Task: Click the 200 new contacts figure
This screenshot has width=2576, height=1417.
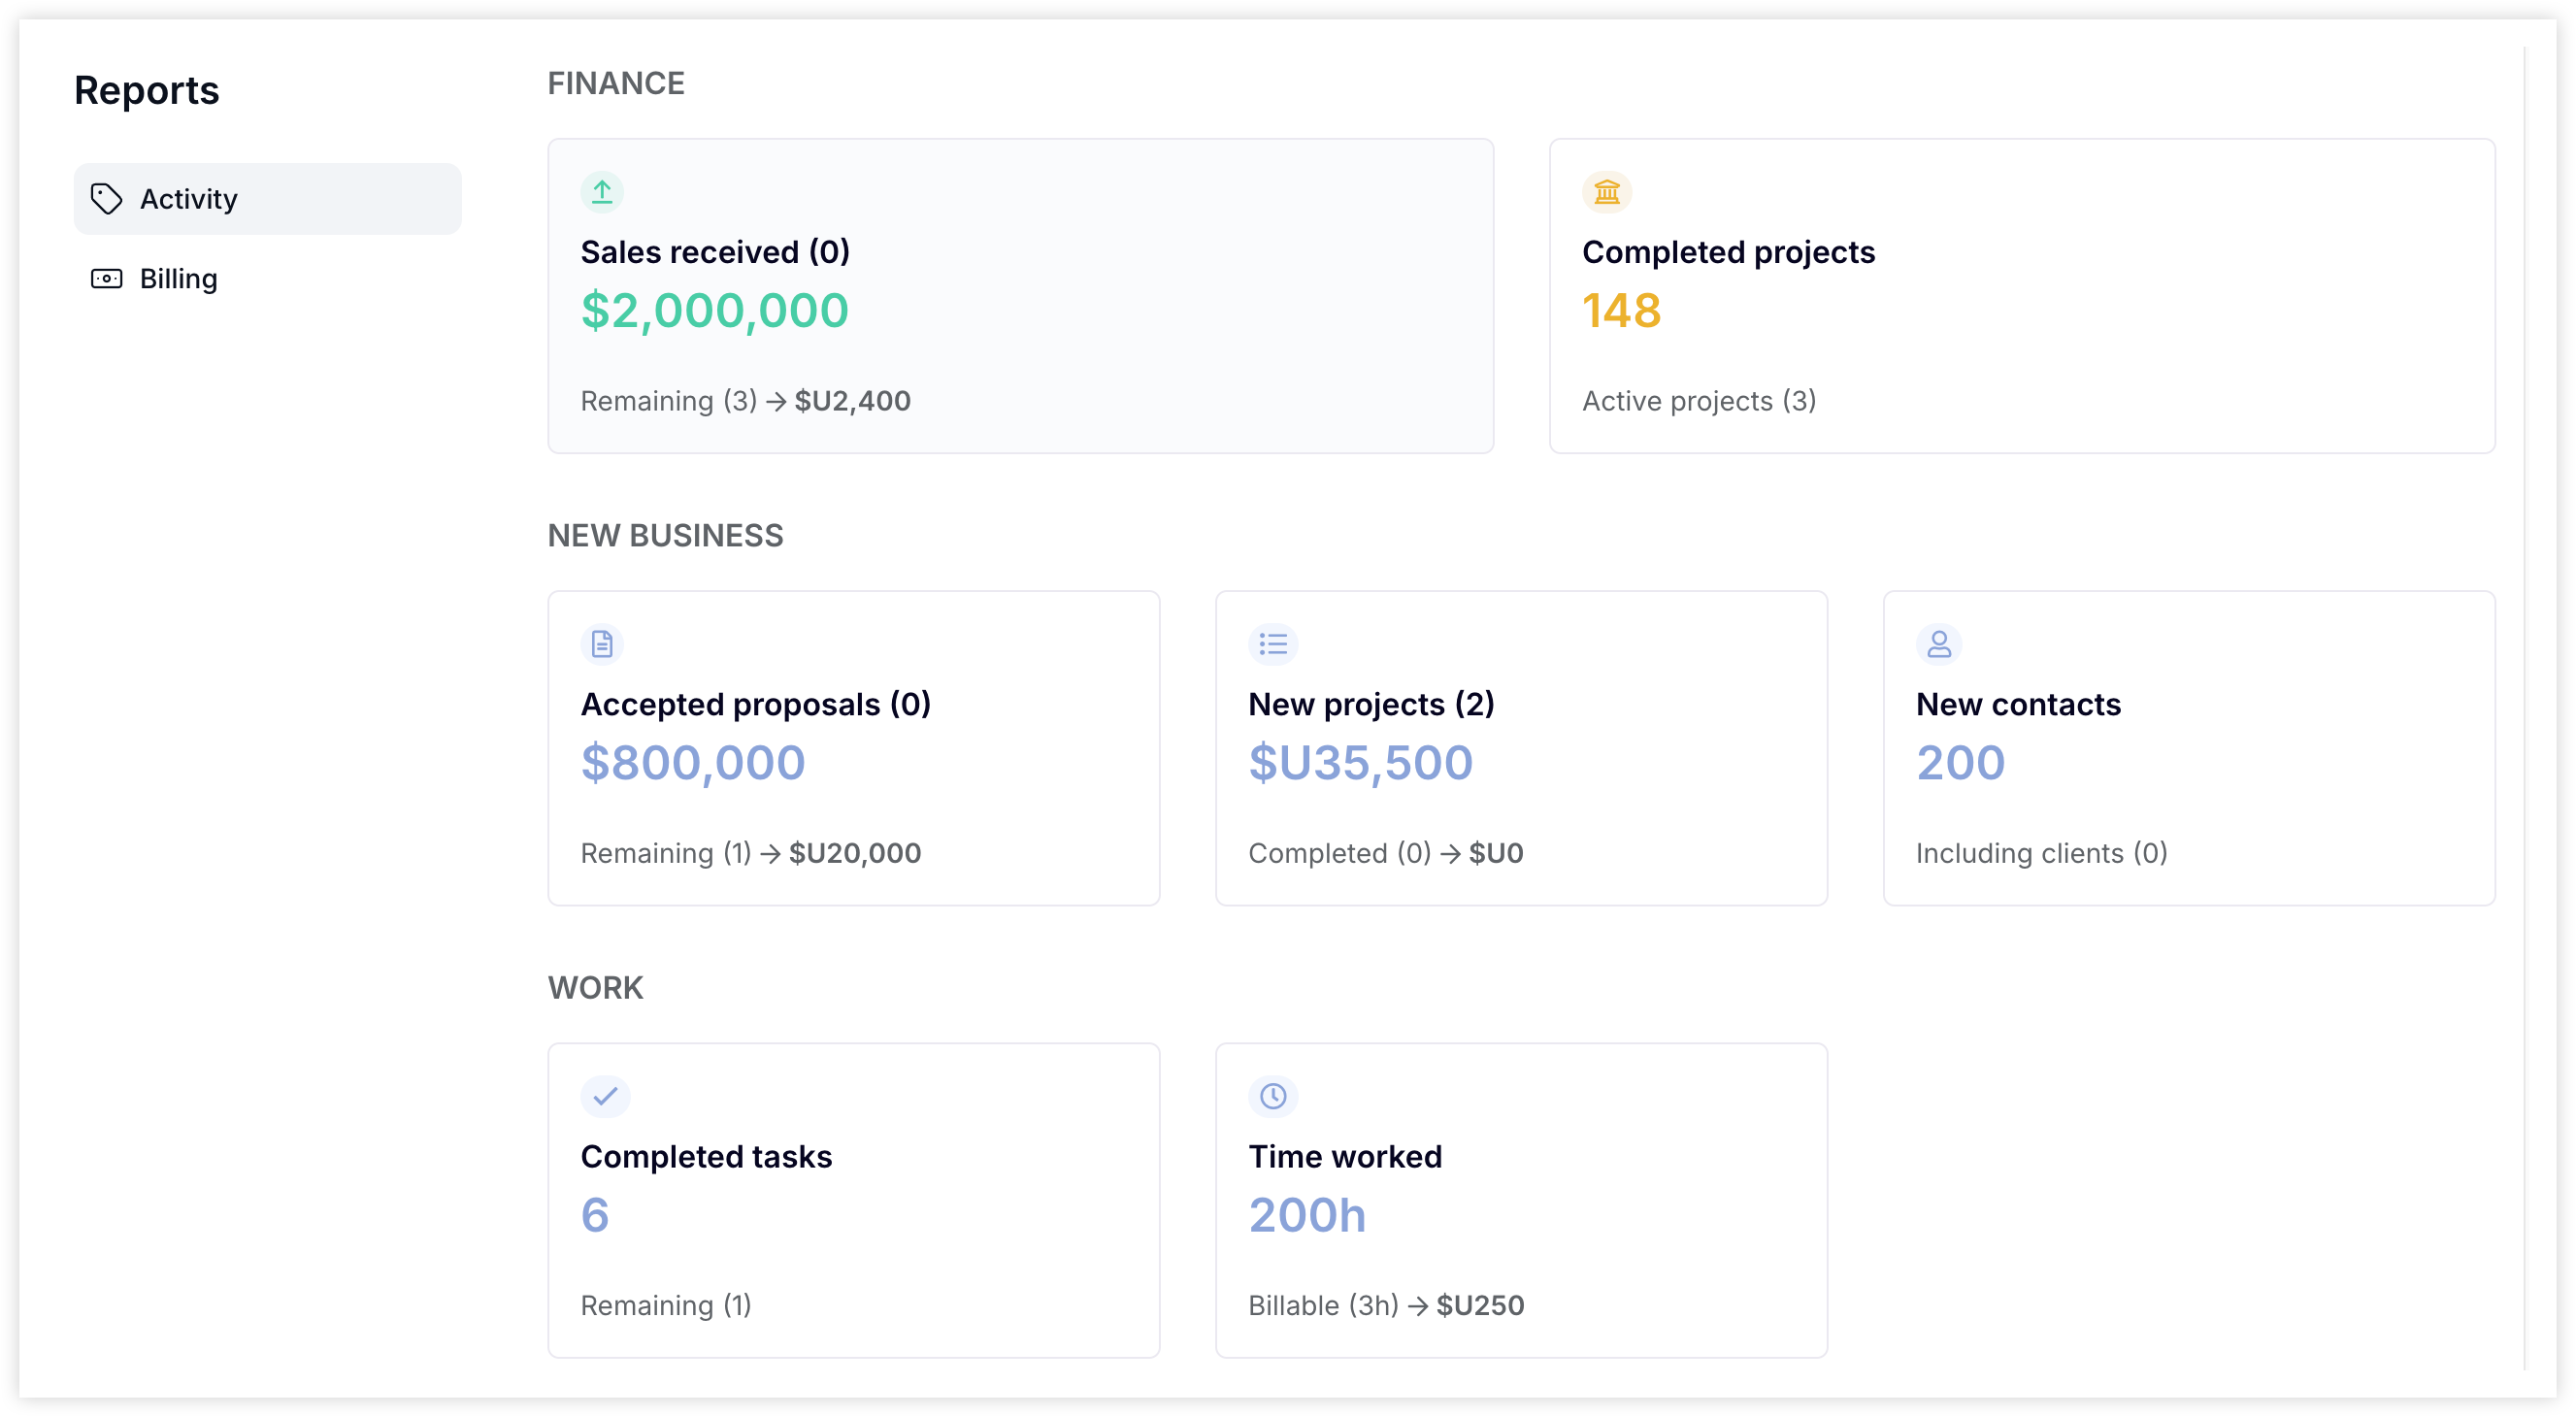Action: [1960, 763]
